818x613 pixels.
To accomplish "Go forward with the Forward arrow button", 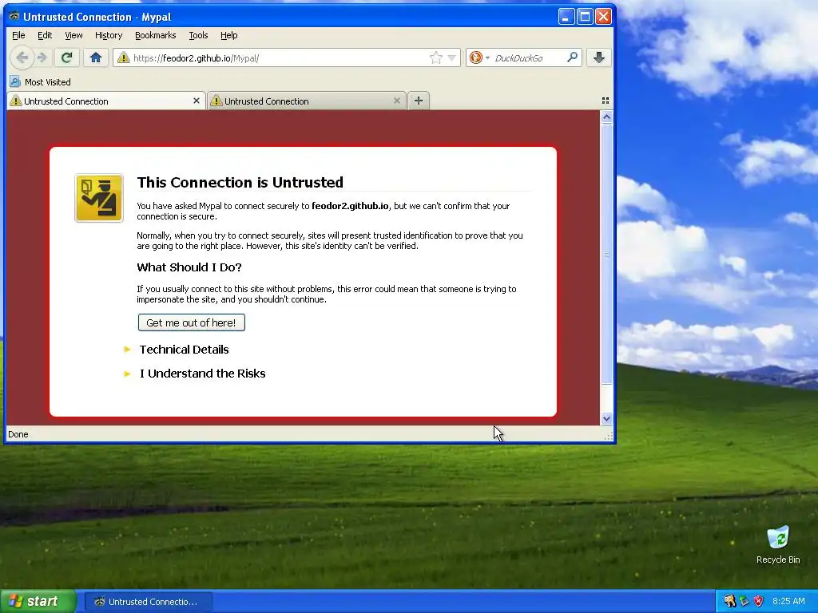I will pos(42,57).
